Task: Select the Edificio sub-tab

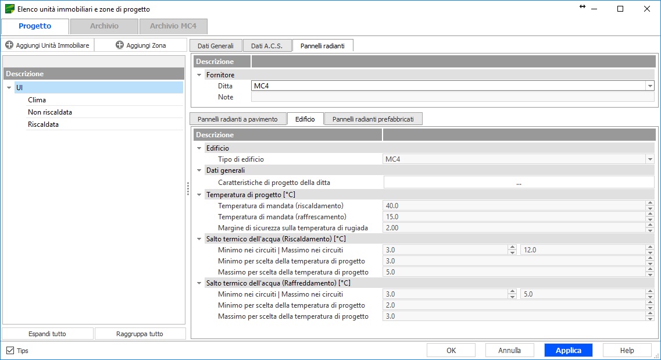Action: [x=305, y=119]
